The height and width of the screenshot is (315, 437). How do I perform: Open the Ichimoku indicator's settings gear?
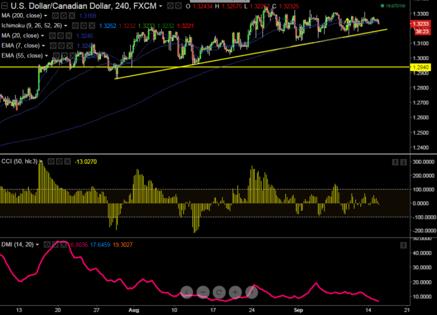coord(83,26)
